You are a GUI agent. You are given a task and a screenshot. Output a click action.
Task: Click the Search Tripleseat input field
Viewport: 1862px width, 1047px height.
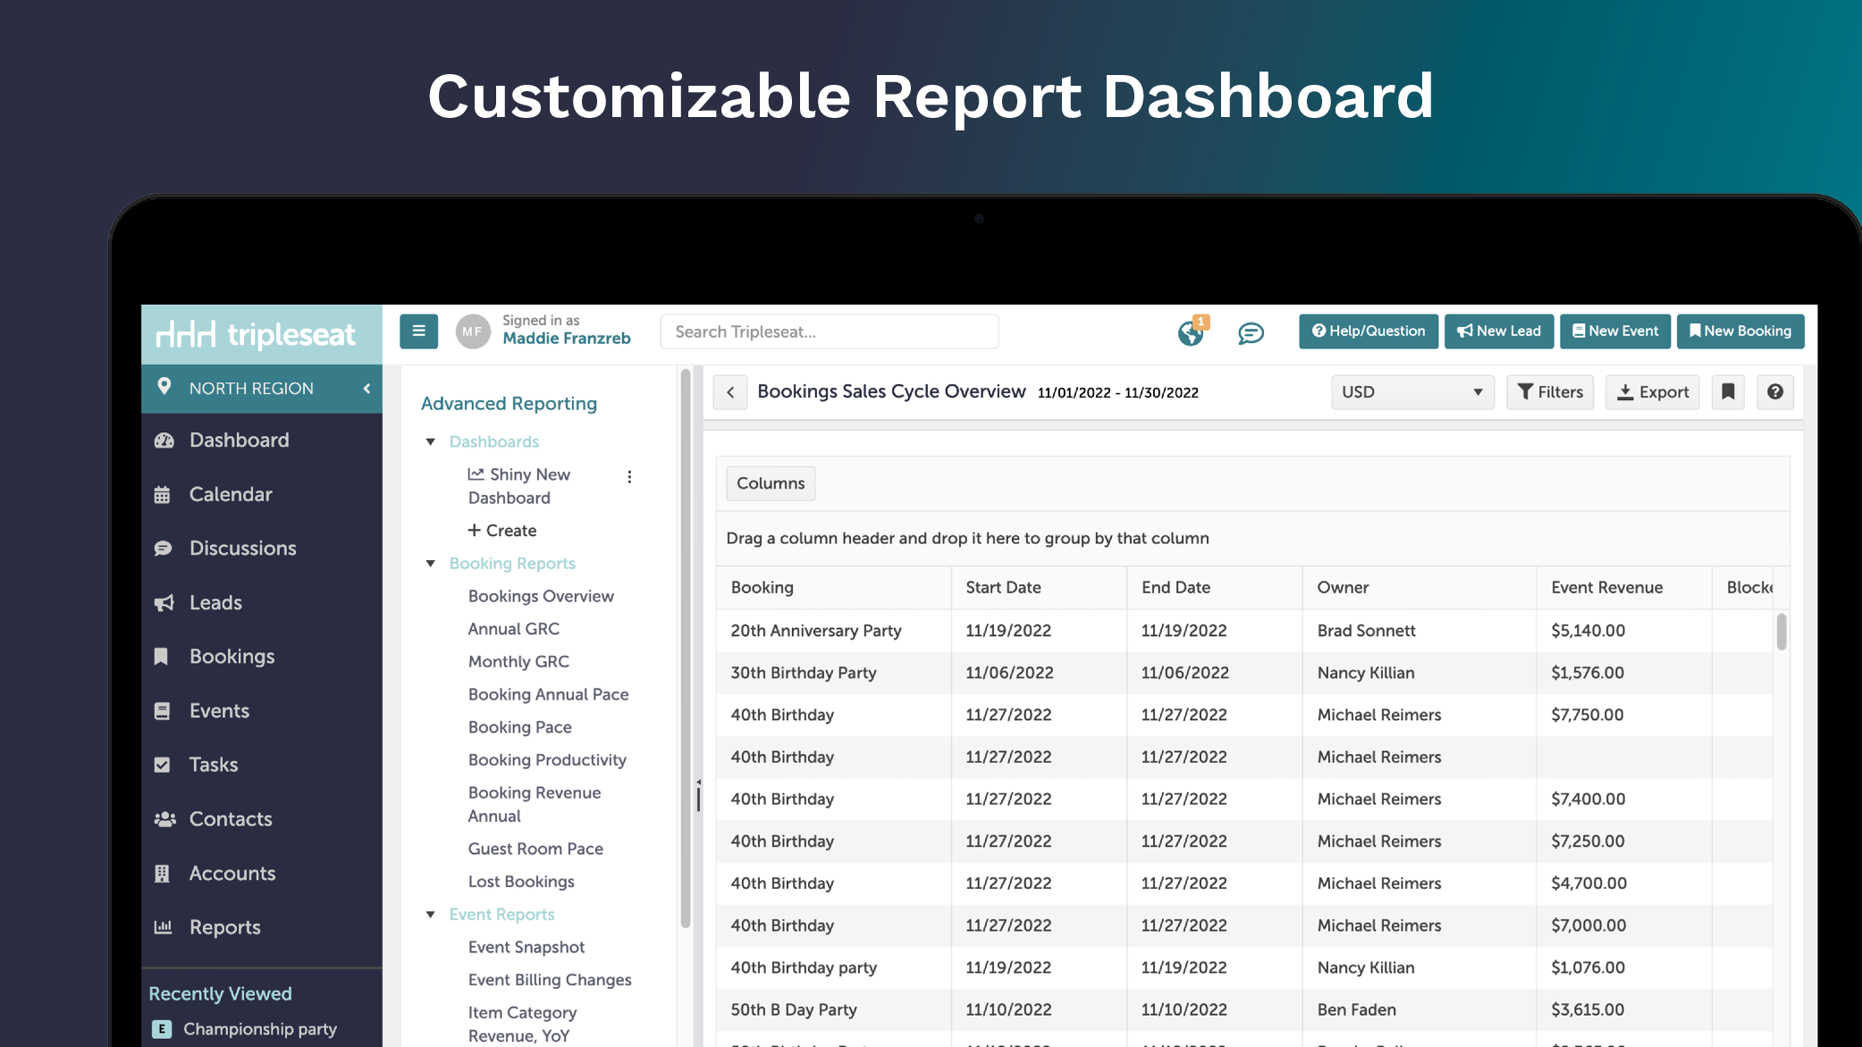829,331
